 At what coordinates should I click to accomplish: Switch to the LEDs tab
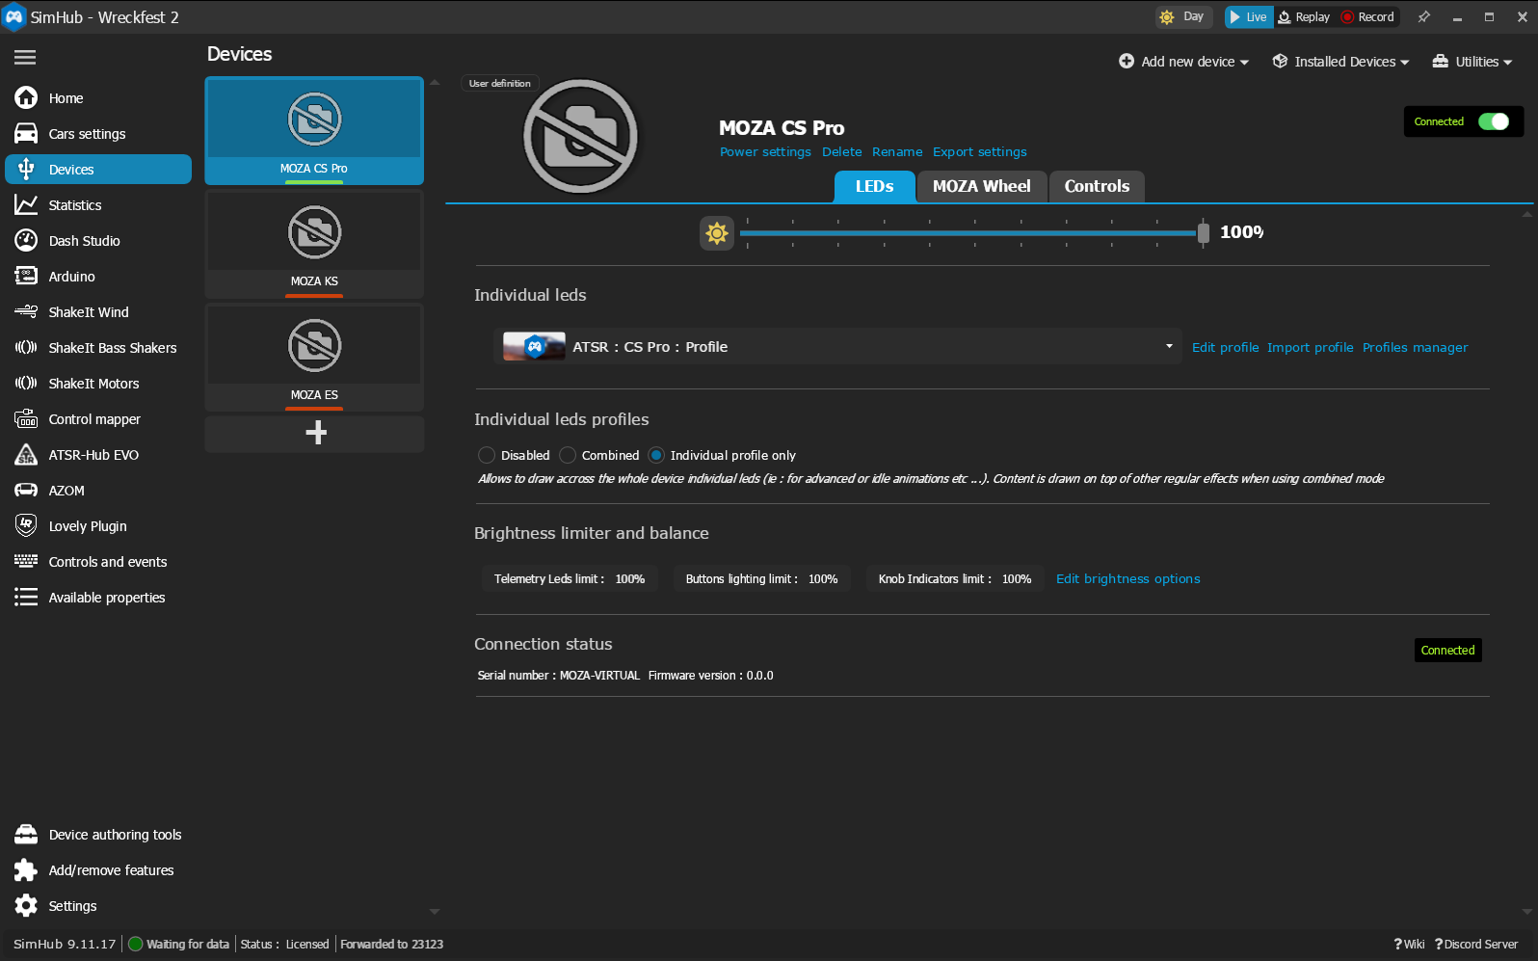click(x=874, y=186)
